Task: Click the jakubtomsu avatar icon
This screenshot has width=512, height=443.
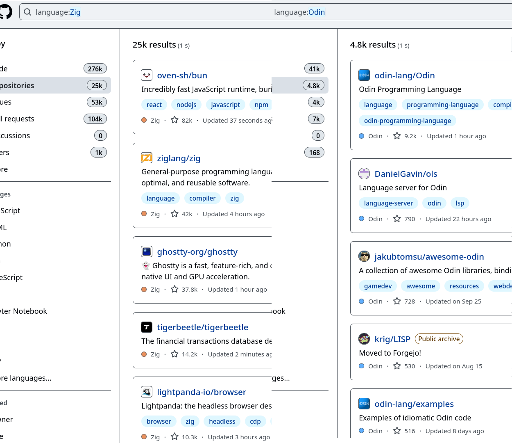Action: pyautogui.click(x=364, y=256)
